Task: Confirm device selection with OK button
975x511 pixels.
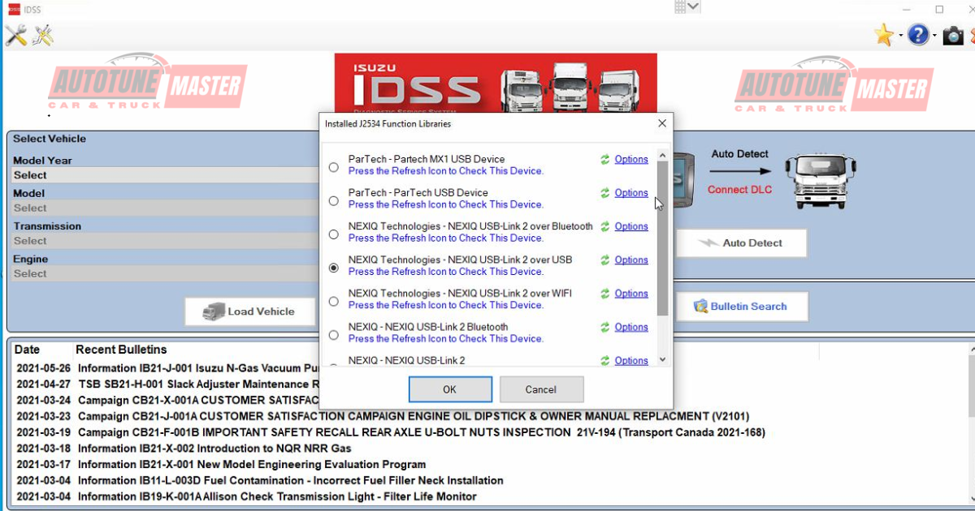Action: [x=450, y=389]
